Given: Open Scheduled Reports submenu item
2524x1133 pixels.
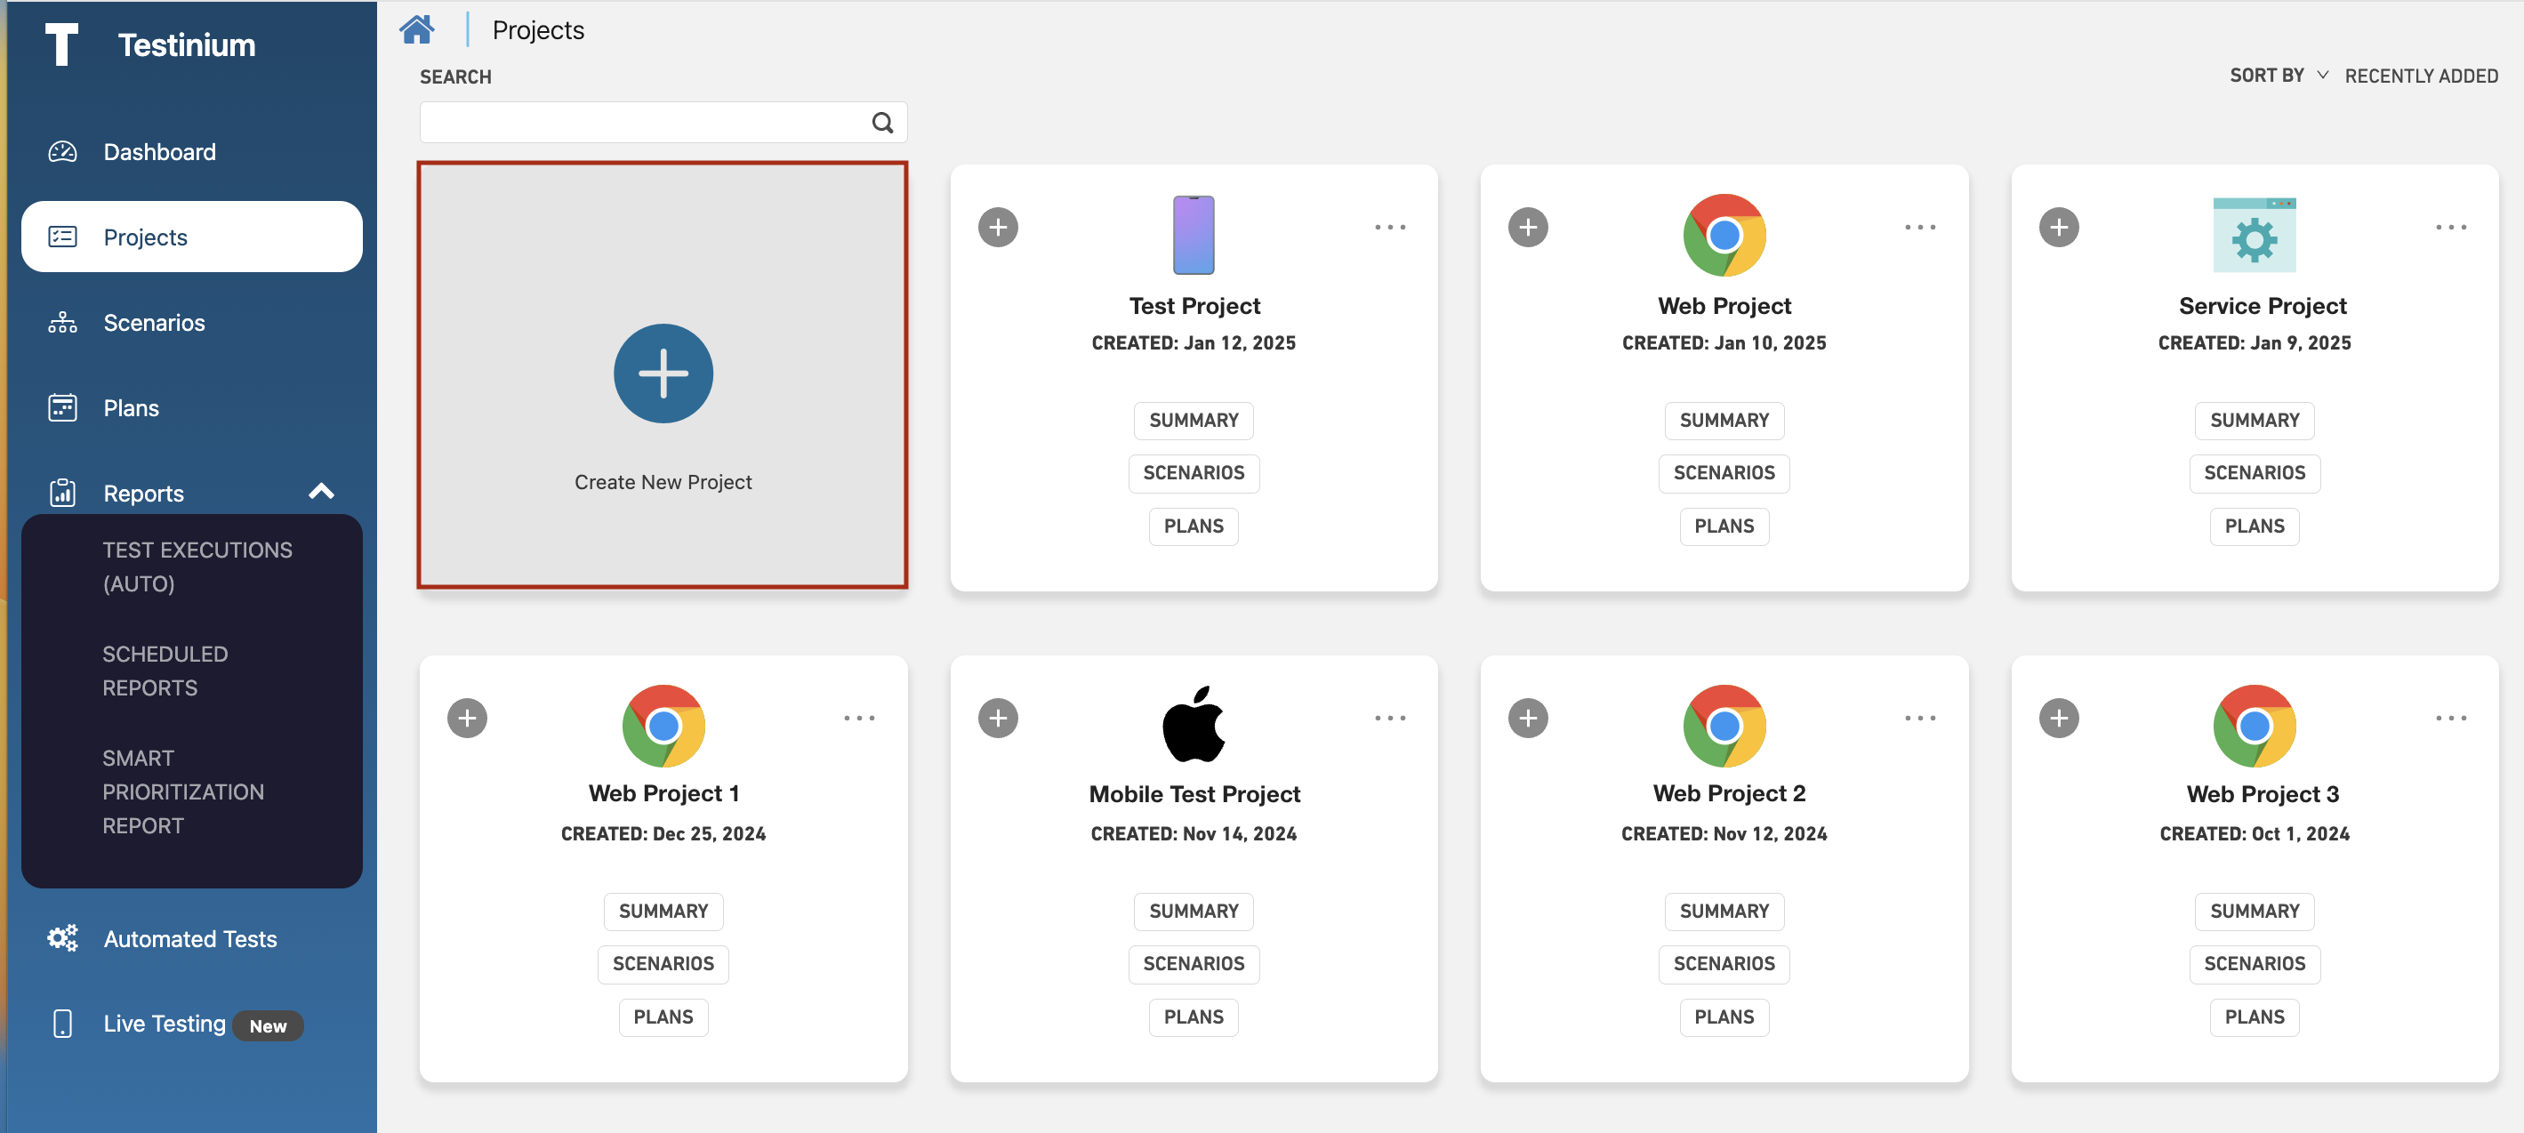Looking at the screenshot, I should (x=165, y=671).
